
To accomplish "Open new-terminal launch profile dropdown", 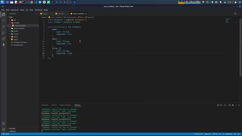I will (227, 105).
